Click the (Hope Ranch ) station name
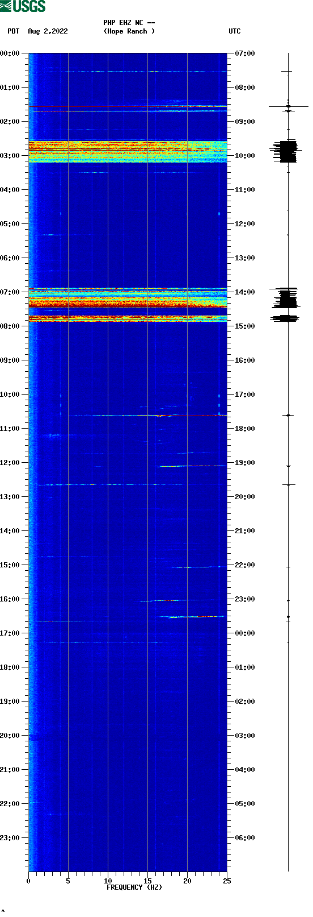The width and height of the screenshot is (313, 917). [129, 31]
